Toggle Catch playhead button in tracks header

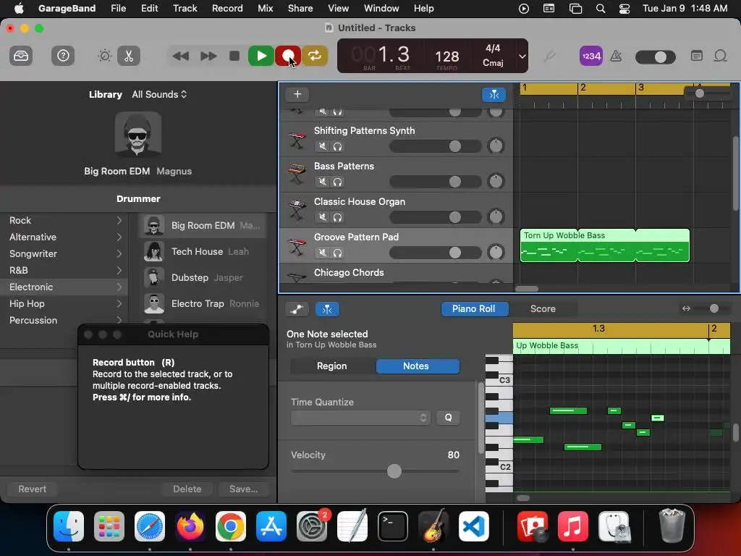(x=494, y=95)
